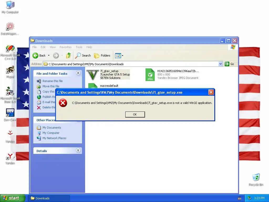Click the Go button
This screenshot has width=269, height=202.
[x=229, y=64]
